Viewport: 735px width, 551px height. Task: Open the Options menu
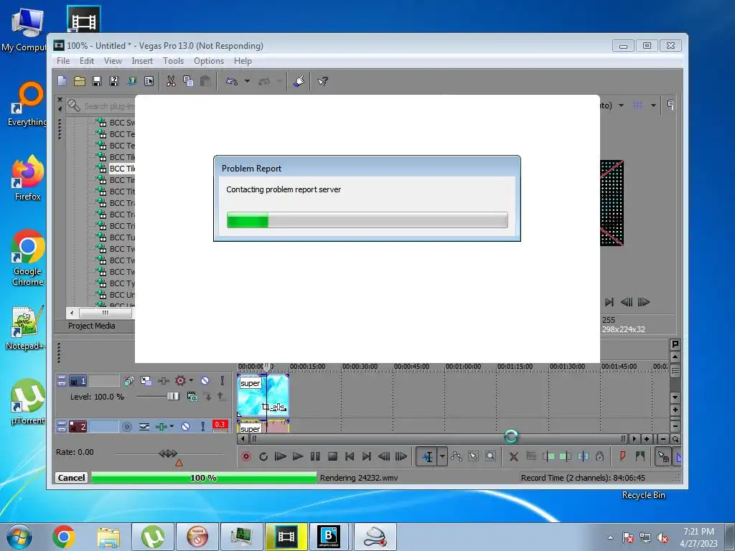point(209,61)
